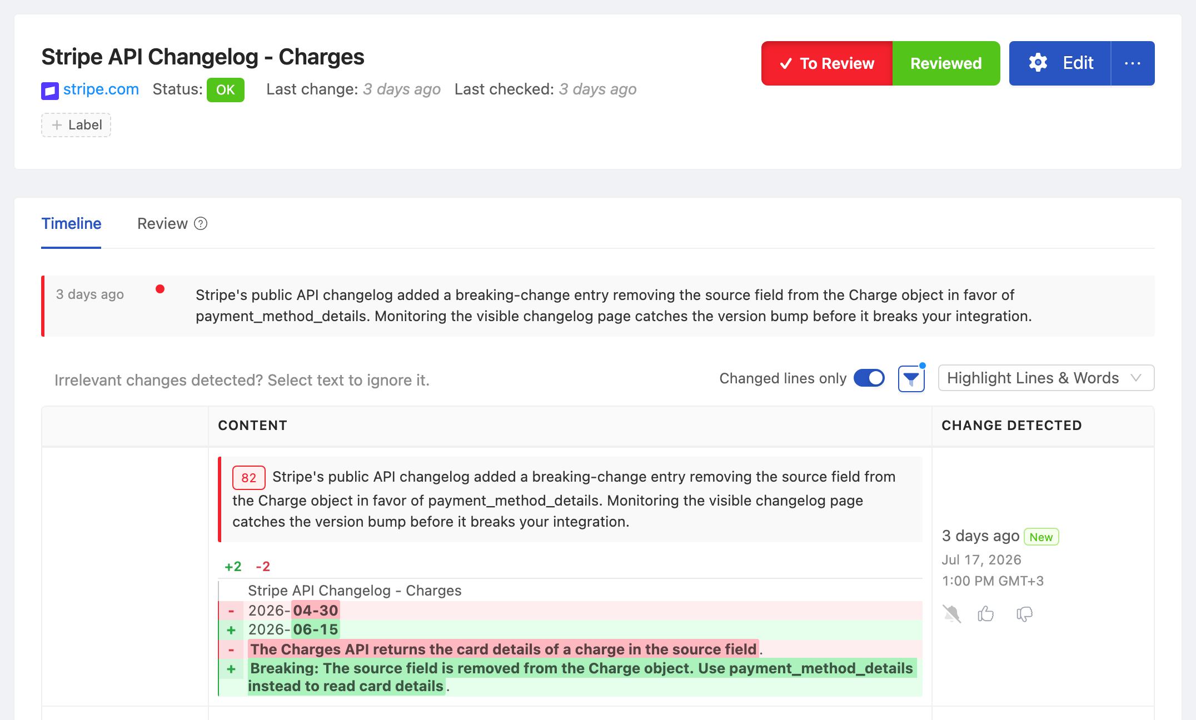Add a Label to the monitor

tap(76, 125)
